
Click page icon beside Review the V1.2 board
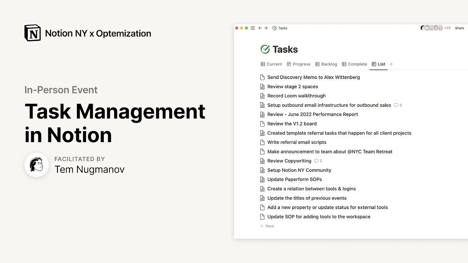point(262,124)
